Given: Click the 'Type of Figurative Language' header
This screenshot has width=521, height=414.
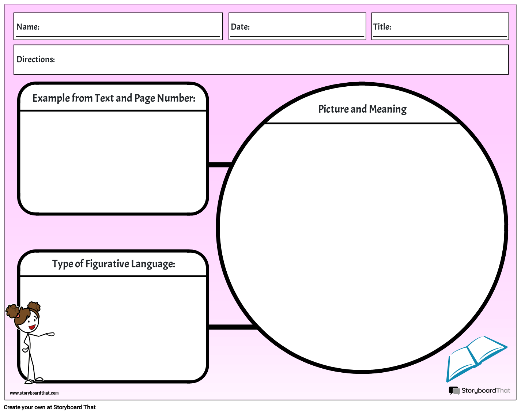Looking at the screenshot, I should (114, 264).
